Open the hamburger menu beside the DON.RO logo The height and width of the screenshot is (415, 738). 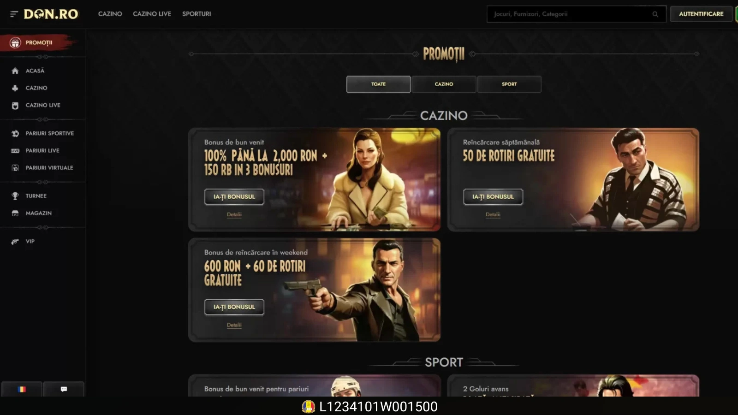click(x=14, y=14)
